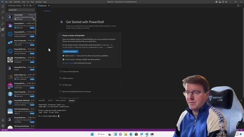The width and height of the screenshot is (244, 137).
Task: Select Visual Studio Code taskbar icon
Action: pos(147,134)
